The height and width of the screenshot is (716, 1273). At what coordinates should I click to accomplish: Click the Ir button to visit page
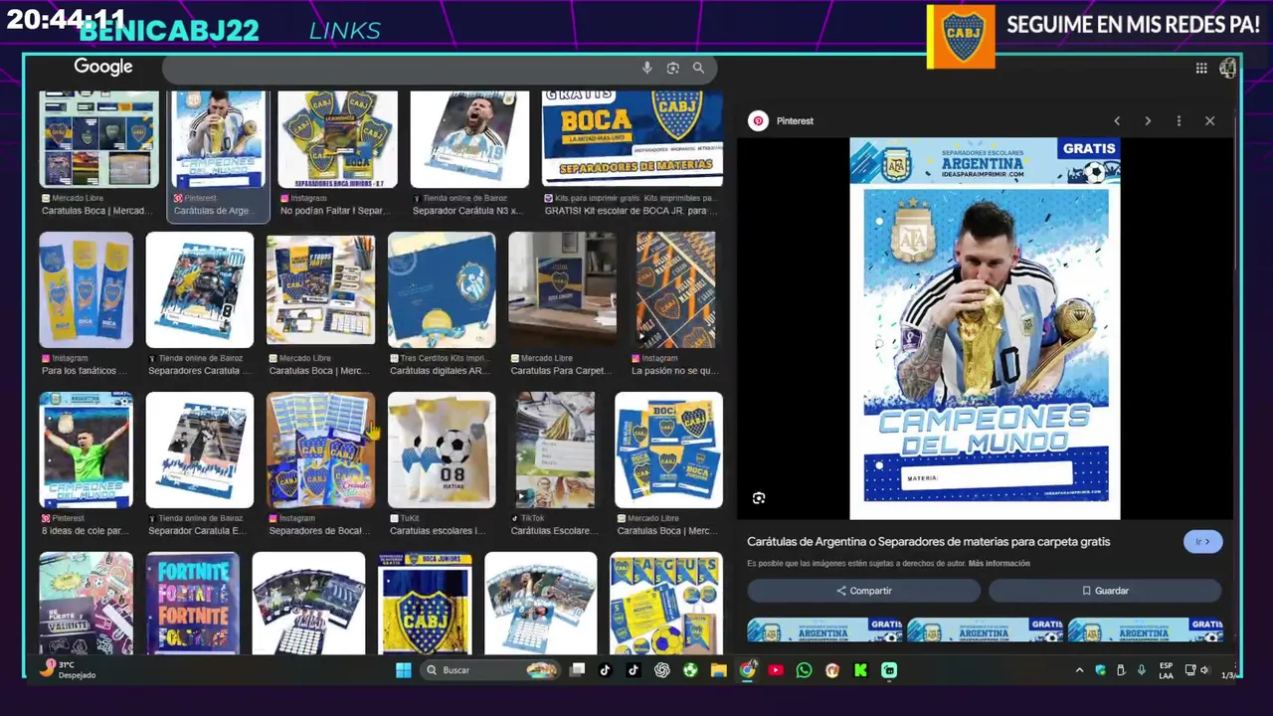coord(1202,542)
